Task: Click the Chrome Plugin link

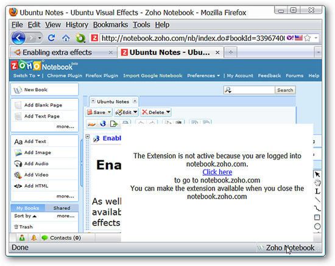Action: click(x=65, y=75)
